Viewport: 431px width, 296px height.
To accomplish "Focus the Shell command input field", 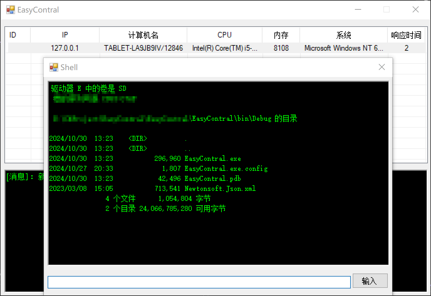I will pos(199,282).
